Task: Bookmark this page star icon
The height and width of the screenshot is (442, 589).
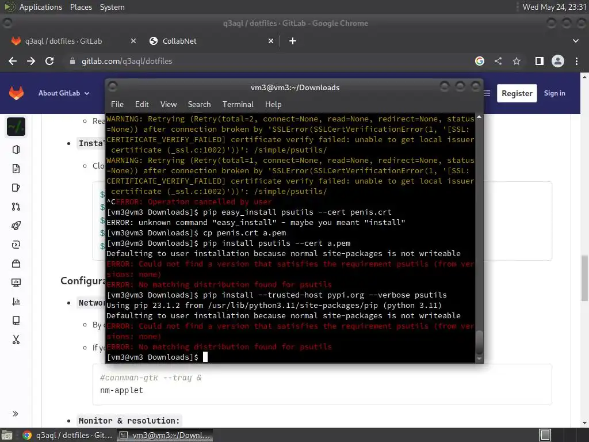Action: [517, 61]
